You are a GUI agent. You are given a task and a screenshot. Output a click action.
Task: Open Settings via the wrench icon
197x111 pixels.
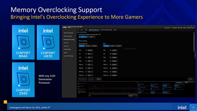click(x=178, y=28)
